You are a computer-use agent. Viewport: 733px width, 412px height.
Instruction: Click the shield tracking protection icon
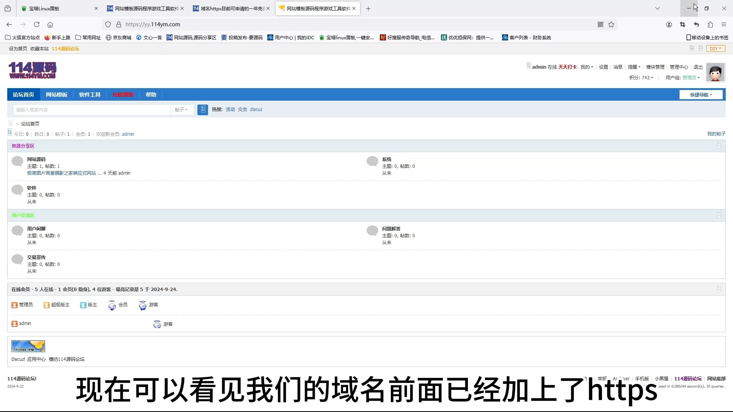point(108,24)
